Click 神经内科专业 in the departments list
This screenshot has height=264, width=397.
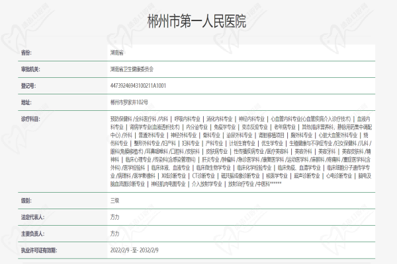point(251,119)
